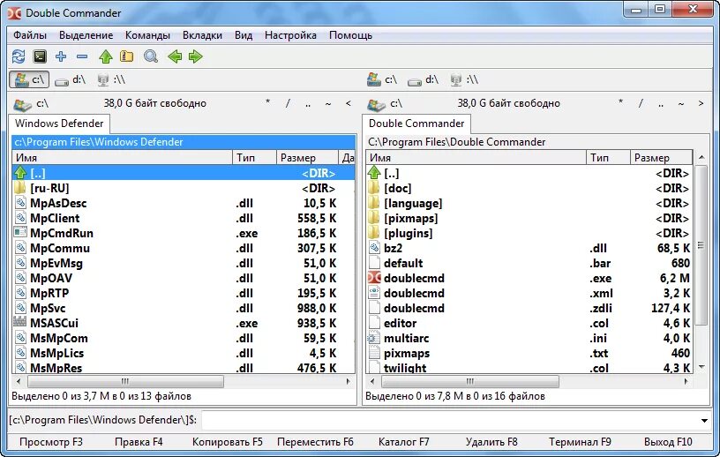720x457 pixels.
Task: Click Выход F10 button
Action: (x=668, y=442)
